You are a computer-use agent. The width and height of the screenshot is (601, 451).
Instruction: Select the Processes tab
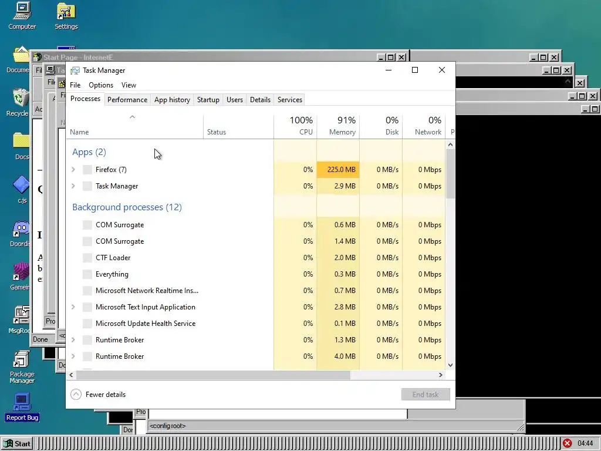click(85, 99)
